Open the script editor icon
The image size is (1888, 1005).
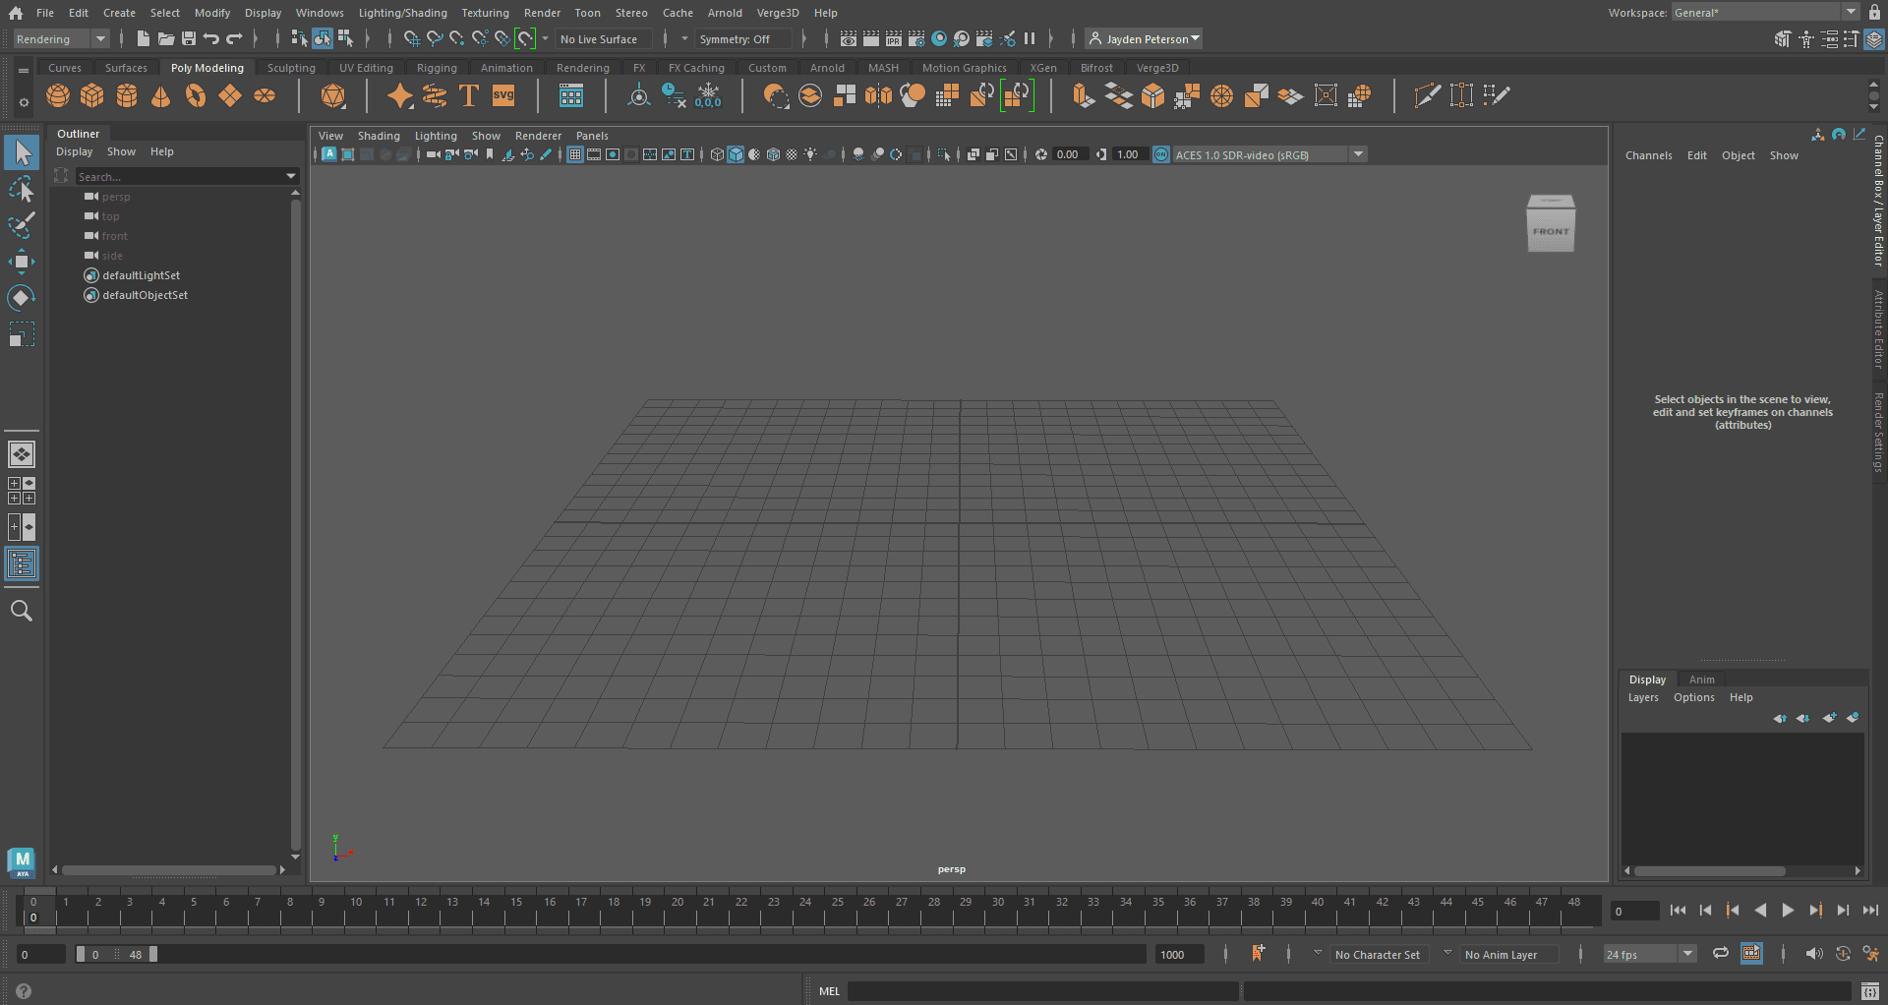[1869, 991]
